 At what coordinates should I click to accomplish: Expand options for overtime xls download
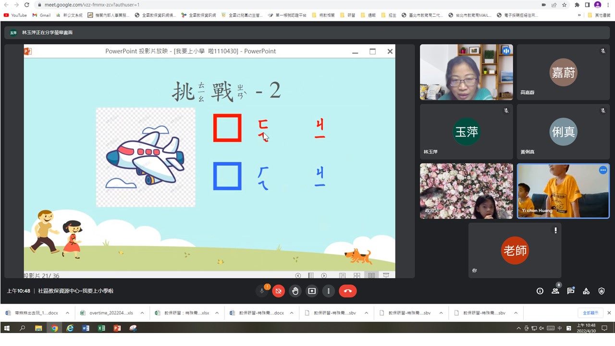click(x=142, y=313)
